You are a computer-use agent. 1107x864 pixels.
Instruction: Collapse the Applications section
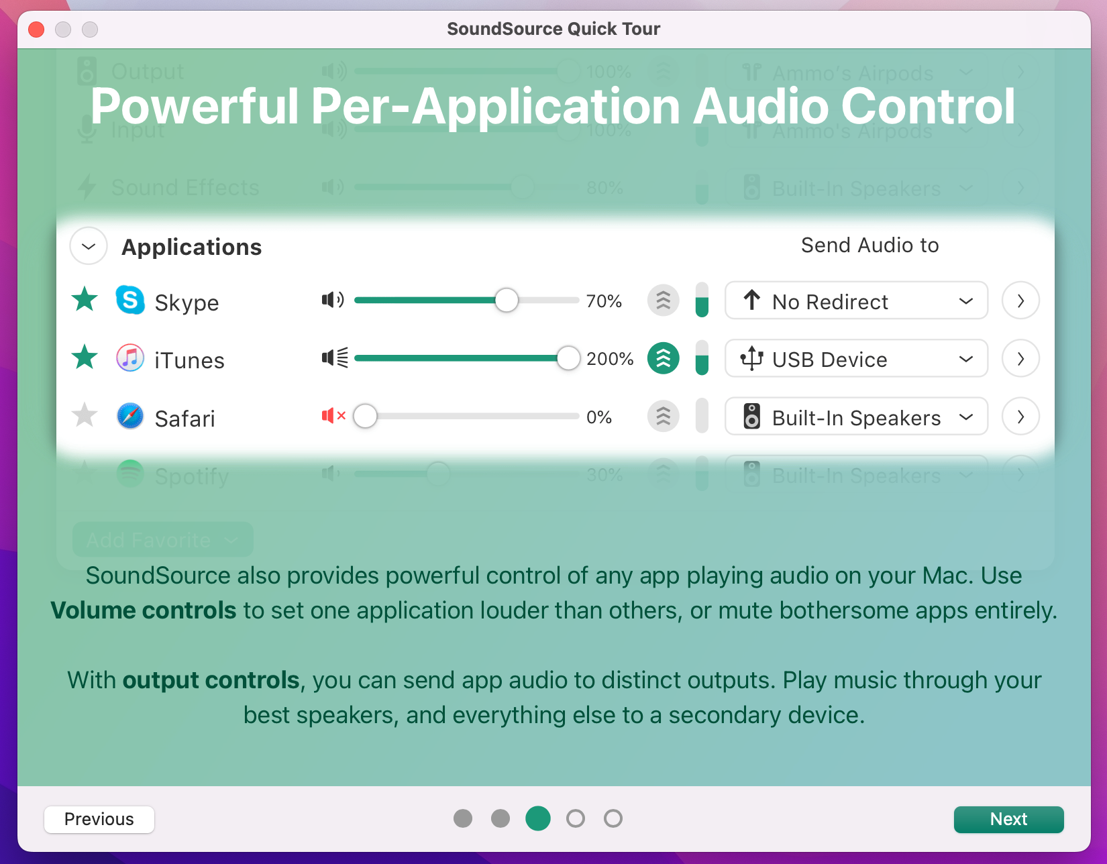89,246
